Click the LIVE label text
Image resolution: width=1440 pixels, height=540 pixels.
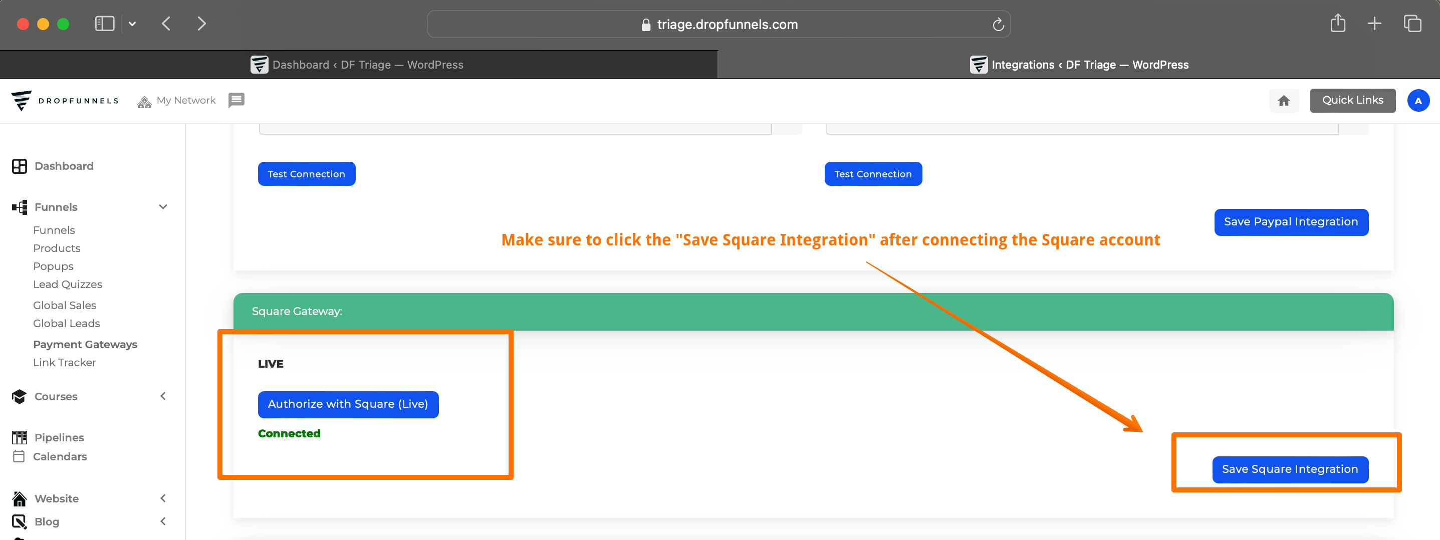point(271,364)
